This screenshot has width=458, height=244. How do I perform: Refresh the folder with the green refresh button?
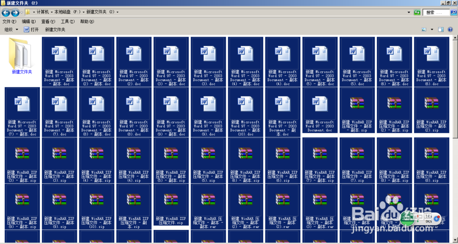click(417, 12)
